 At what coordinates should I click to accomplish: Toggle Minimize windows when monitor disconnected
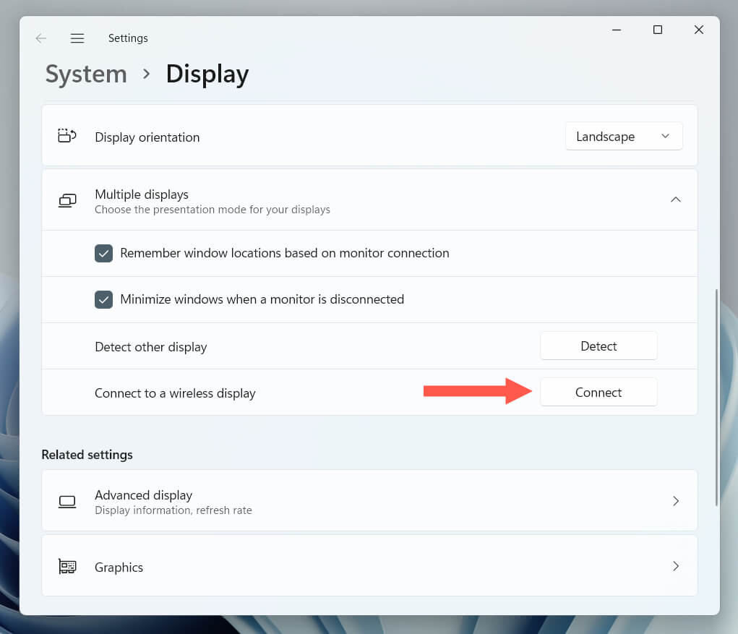point(104,299)
